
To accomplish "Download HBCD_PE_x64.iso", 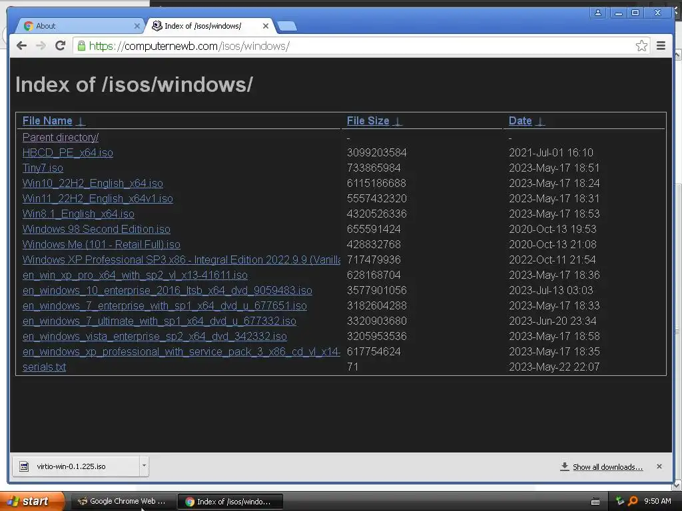I will coord(68,152).
